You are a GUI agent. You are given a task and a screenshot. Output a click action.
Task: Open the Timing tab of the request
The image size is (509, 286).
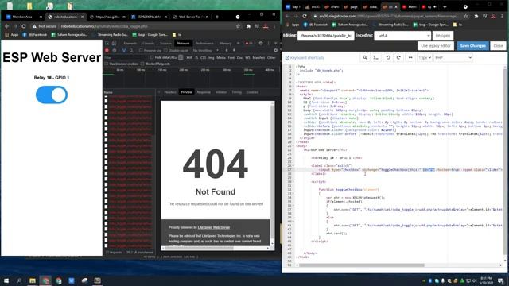237,92
